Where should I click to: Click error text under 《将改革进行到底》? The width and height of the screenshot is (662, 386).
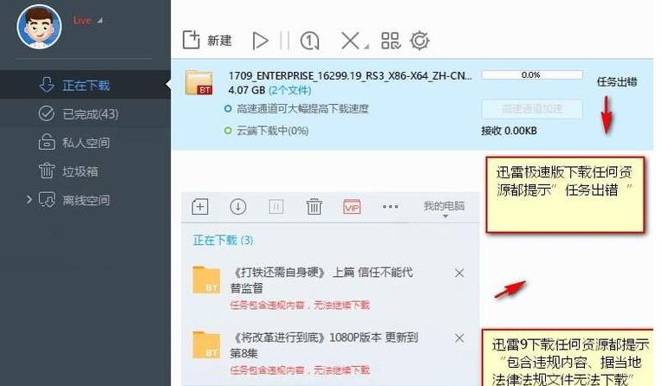coord(300,370)
